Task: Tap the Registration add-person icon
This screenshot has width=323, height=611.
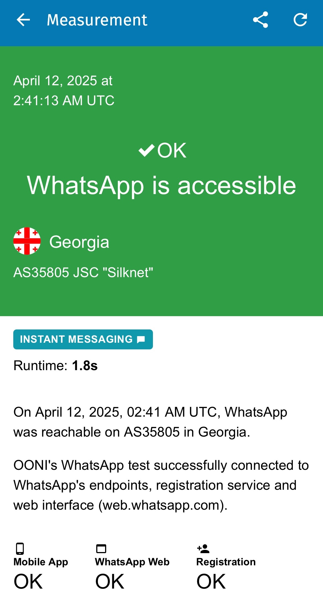Action: (203, 548)
